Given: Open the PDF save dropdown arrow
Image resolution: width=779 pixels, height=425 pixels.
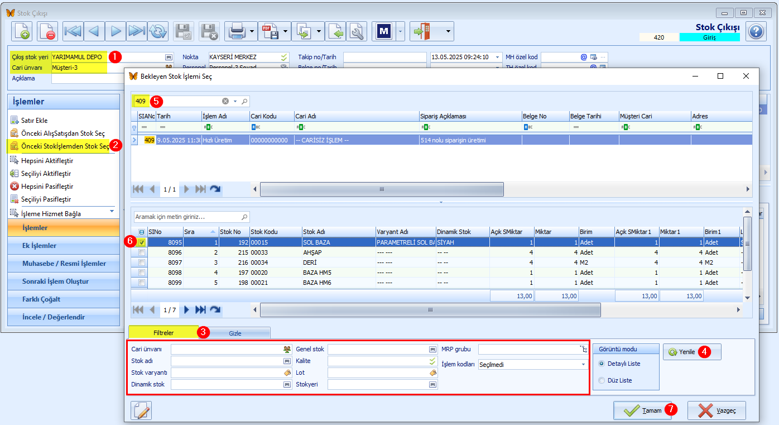Looking at the screenshot, I should tap(286, 31).
